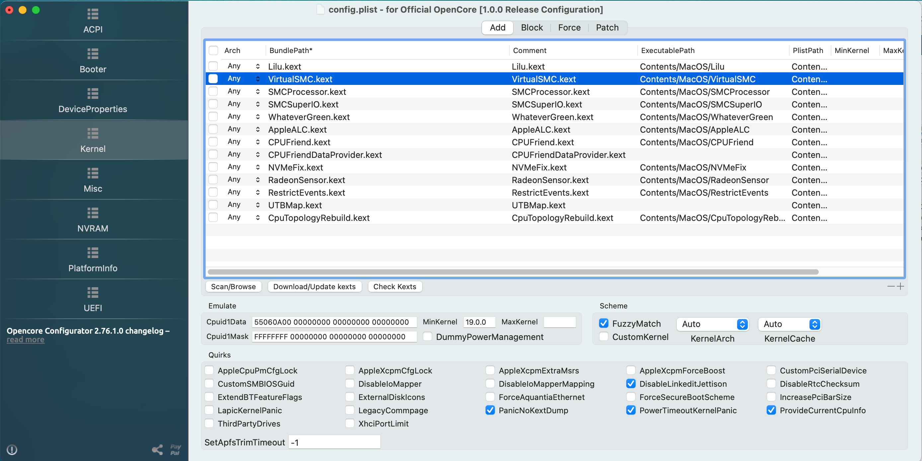Switch to the Patch tab
The image size is (922, 461).
(x=607, y=28)
